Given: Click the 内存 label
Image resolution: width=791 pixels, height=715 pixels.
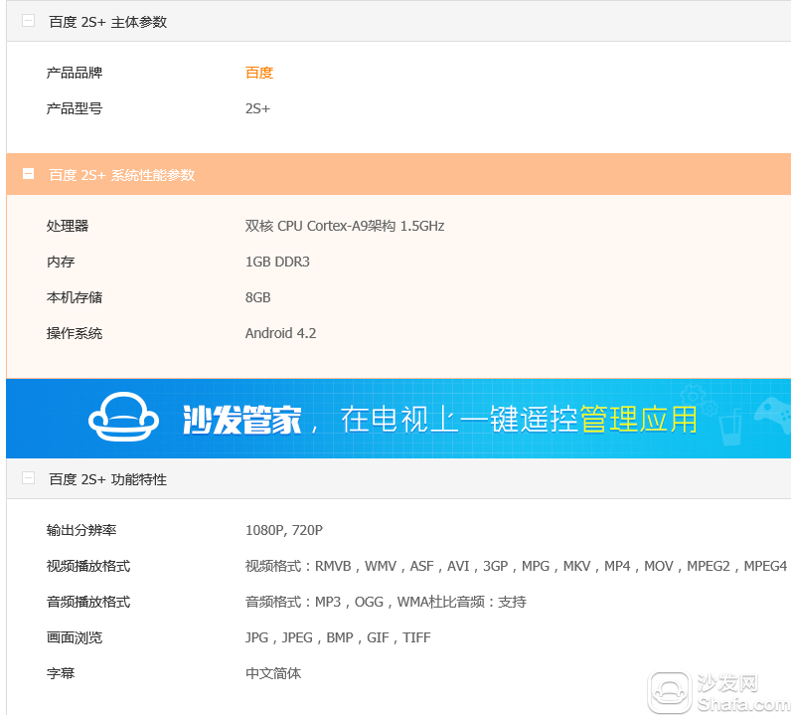Looking at the screenshot, I should pyautogui.click(x=60, y=262).
